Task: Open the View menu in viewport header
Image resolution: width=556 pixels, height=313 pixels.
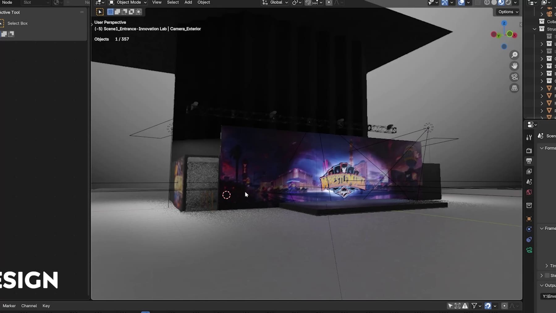Action: pyautogui.click(x=157, y=2)
